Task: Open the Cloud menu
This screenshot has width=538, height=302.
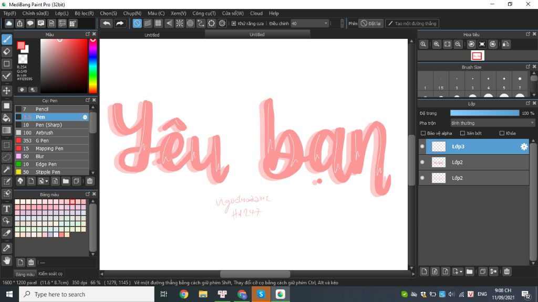Action: click(x=256, y=13)
